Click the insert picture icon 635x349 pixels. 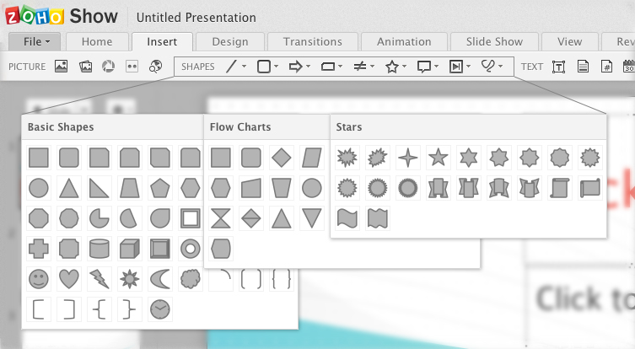click(x=61, y=67)
